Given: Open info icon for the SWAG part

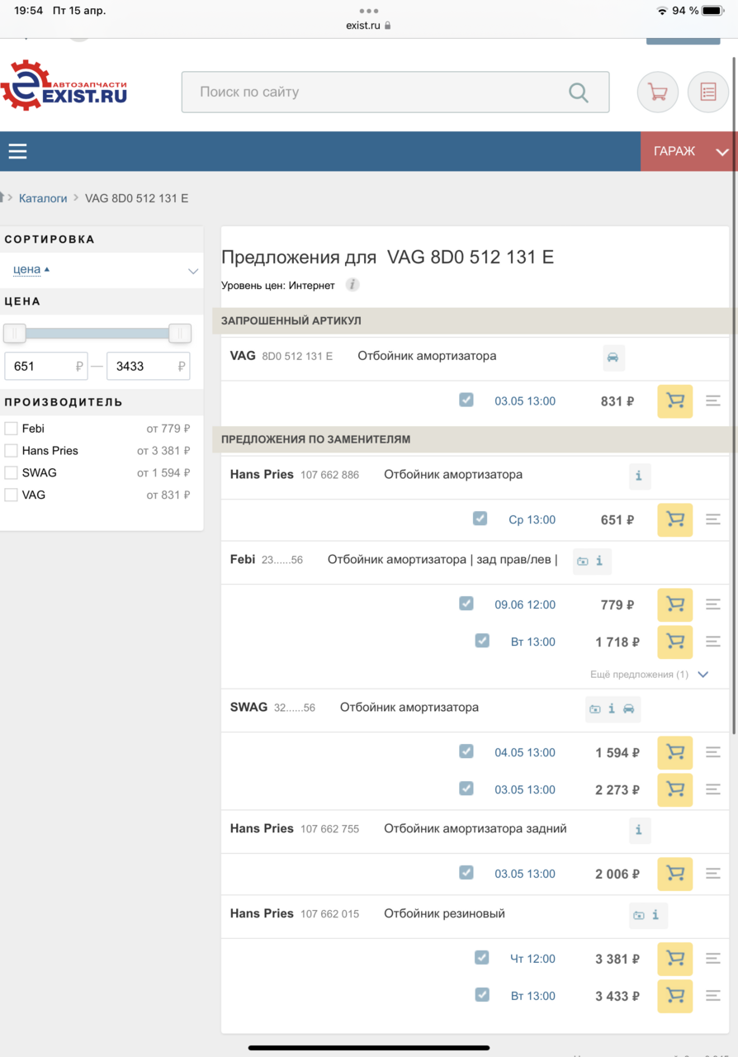Looking at the screenshot, I should (612, 709).
